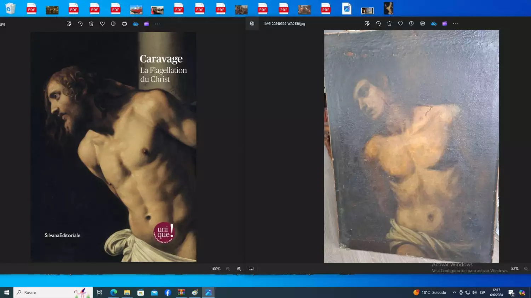Print the image from left Photos window
531x298 pixels.
[x=124, y=24]
